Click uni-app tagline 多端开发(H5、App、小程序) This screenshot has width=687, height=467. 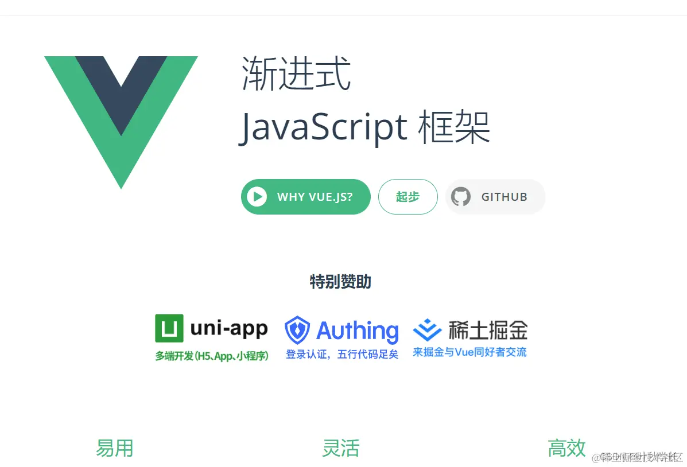coord(212,356)
